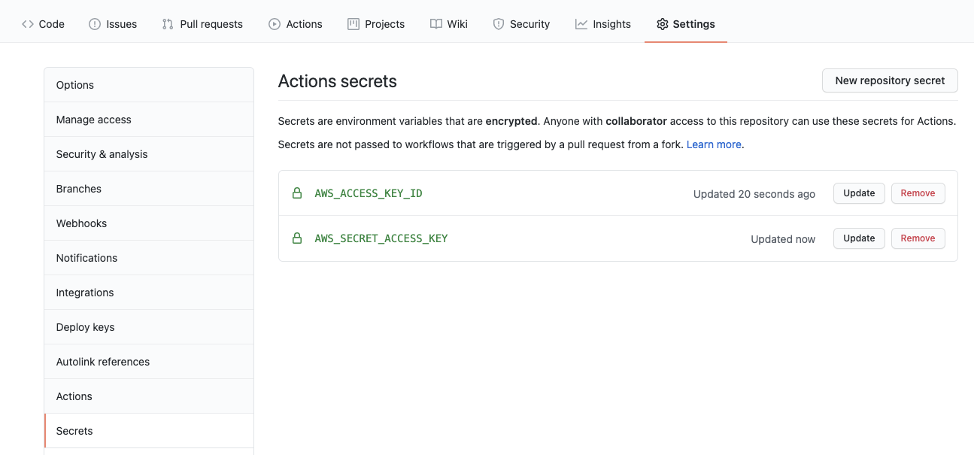Switch to the Pull requests tab
Screen dimensions: 974x455
202,23
